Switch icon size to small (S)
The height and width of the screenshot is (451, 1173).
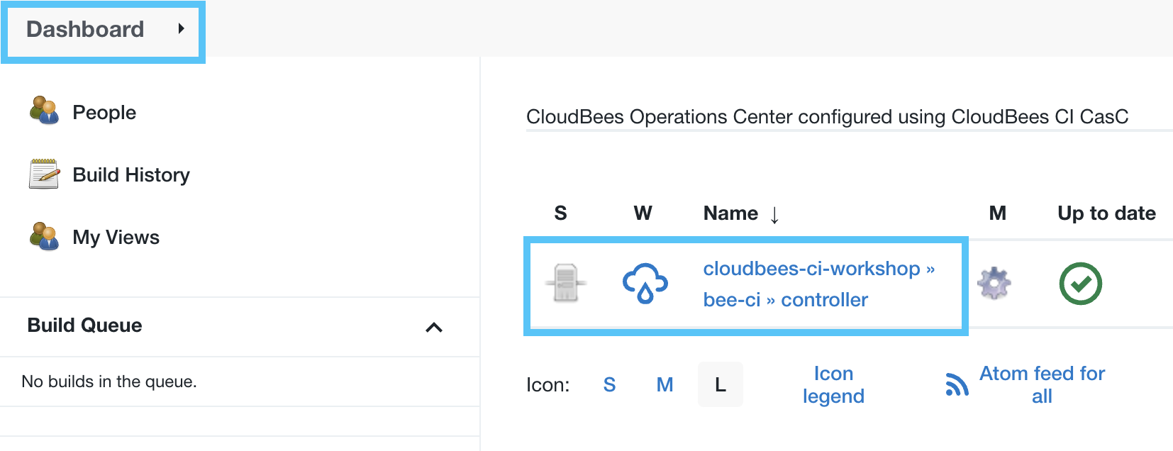(609, 384)
